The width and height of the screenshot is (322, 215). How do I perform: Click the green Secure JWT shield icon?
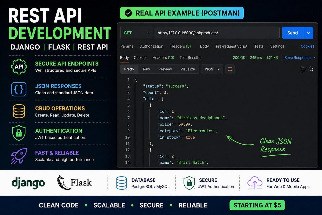pos(189,183)
